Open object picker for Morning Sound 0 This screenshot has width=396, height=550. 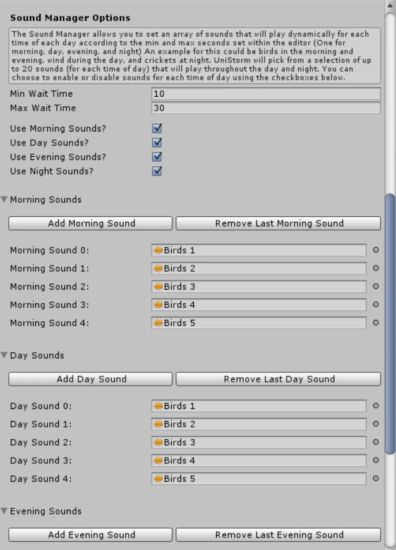point(376,250)
